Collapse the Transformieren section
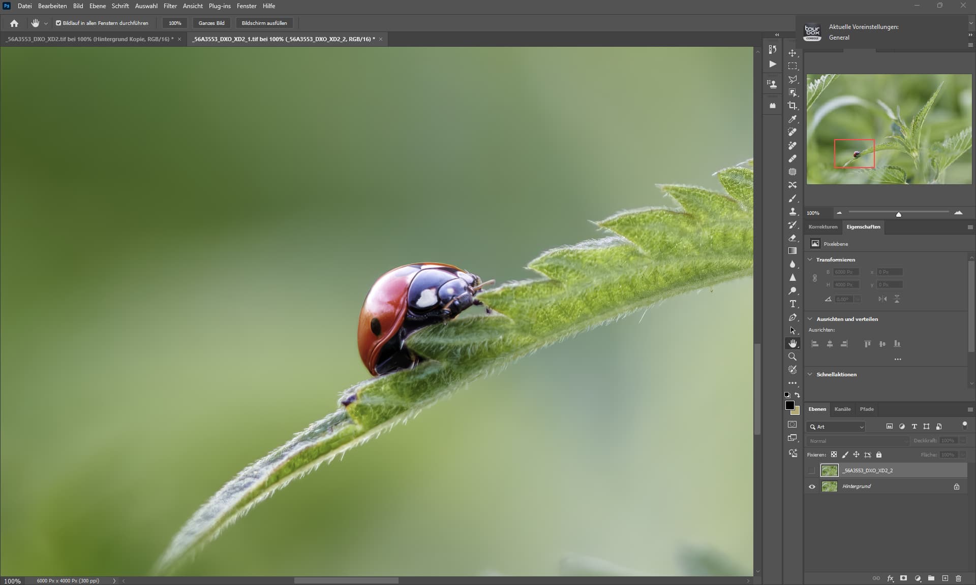Screen dimensions: 976x585 click(810, 259)
